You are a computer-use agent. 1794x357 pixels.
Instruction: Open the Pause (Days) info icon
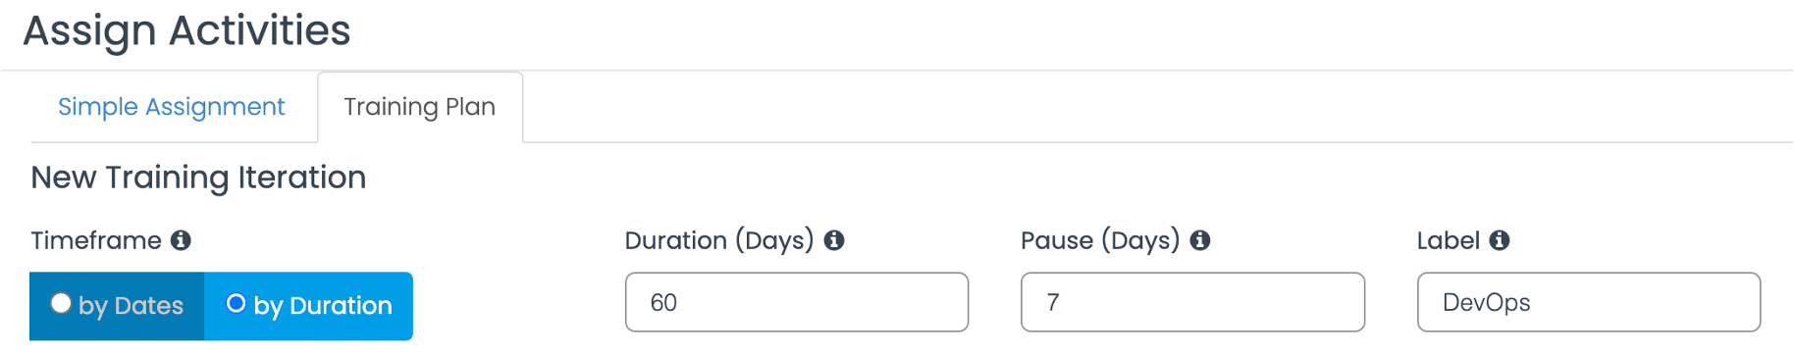(1200, 240)
